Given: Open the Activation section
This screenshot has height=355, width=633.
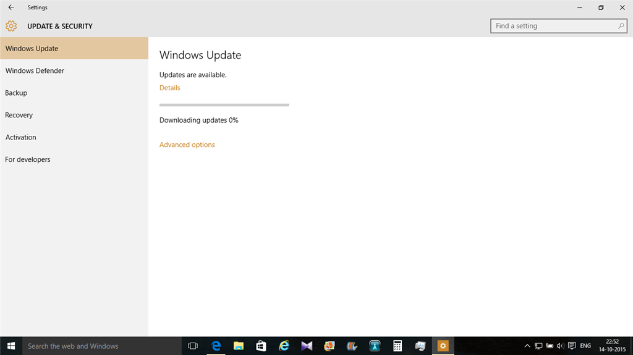Looking at the screenshot, I should (74, 137).
